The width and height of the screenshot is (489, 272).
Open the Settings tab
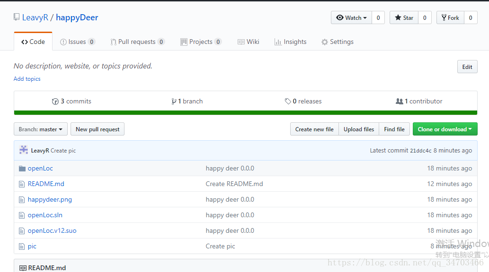tap(338, 42)
